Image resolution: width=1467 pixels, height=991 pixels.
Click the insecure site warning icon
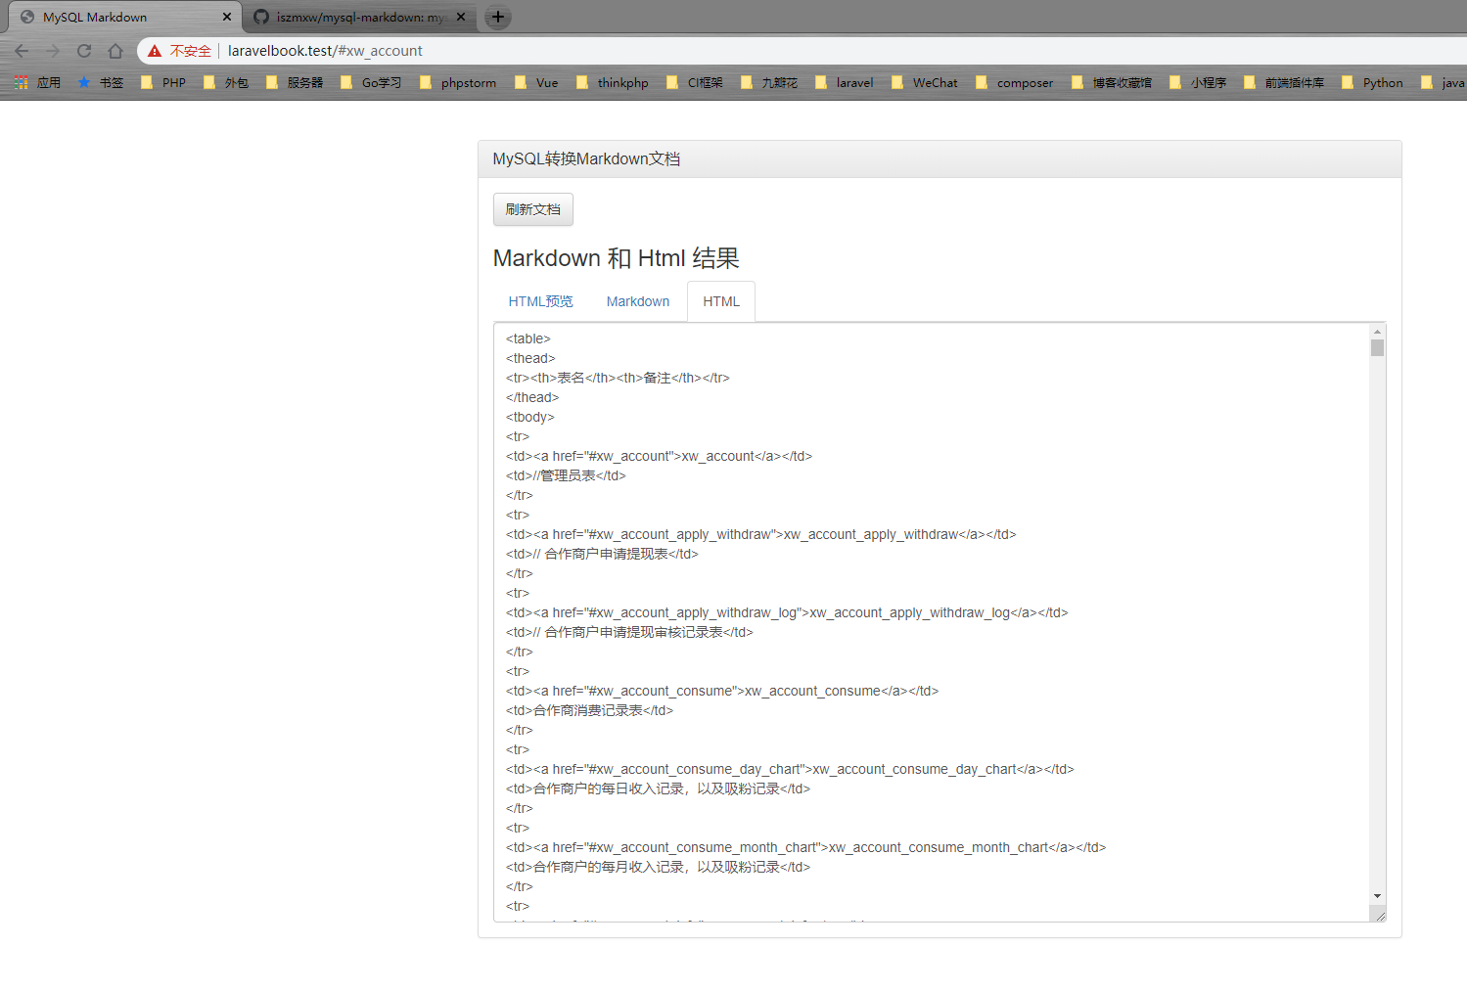(x=155, y=51)
